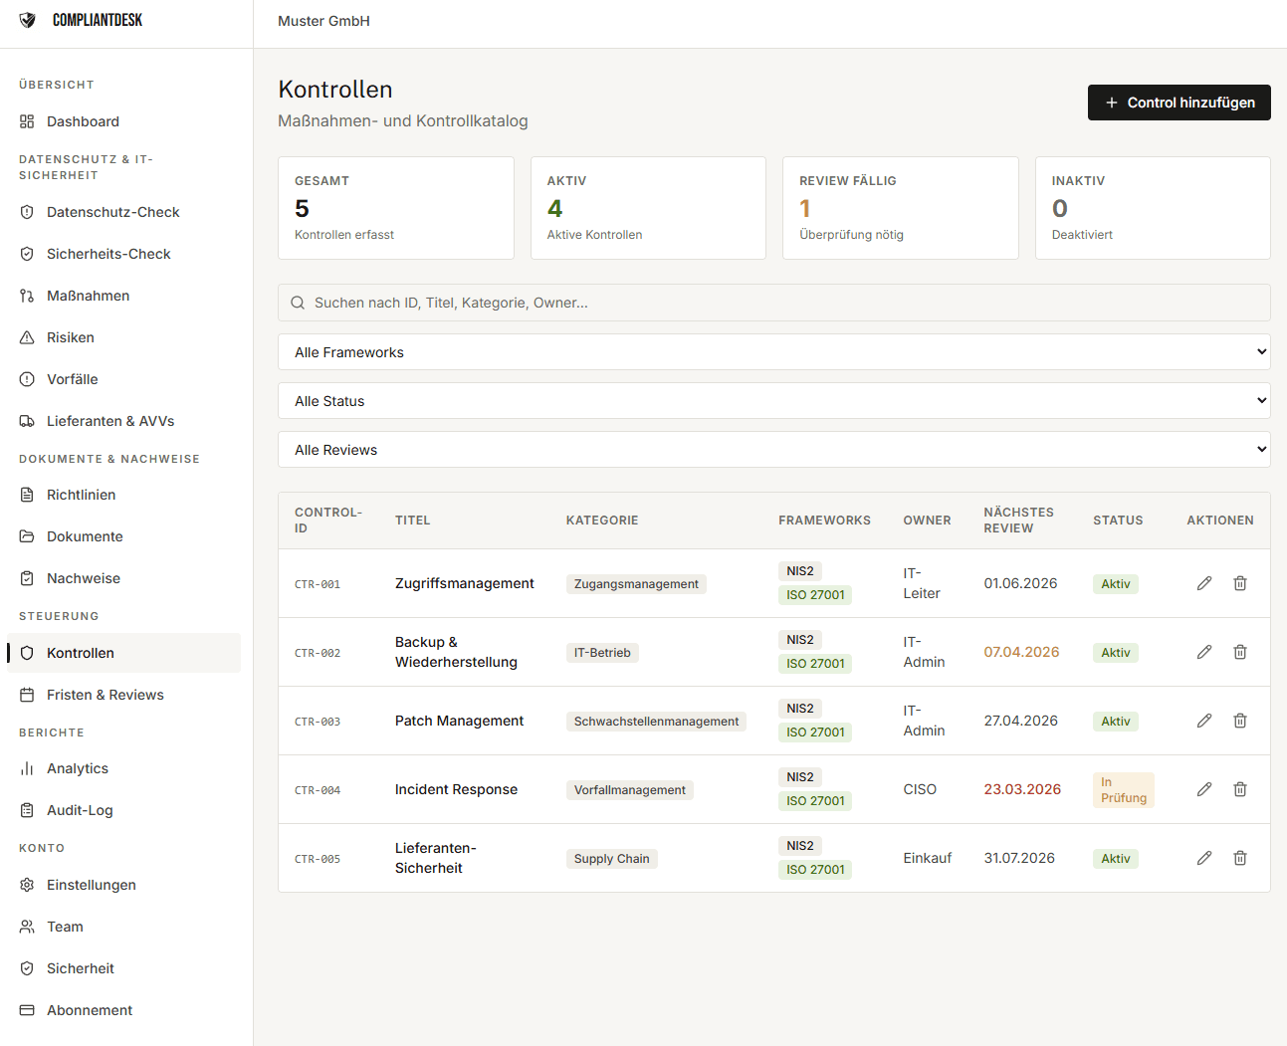Click trash icon for Lieferanten-Sicherheit row
This screenshot has height=1046, width=1287.
[1239, 858]
